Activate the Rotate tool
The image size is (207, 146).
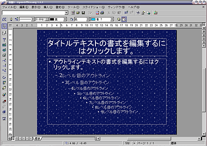pyautogui.click(x=4, y=77)
